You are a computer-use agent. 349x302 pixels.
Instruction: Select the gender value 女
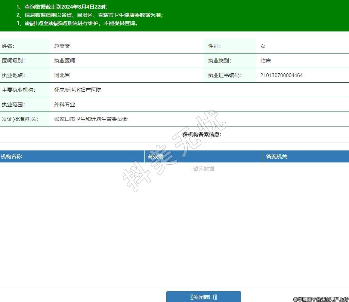(x=263, y=46)
